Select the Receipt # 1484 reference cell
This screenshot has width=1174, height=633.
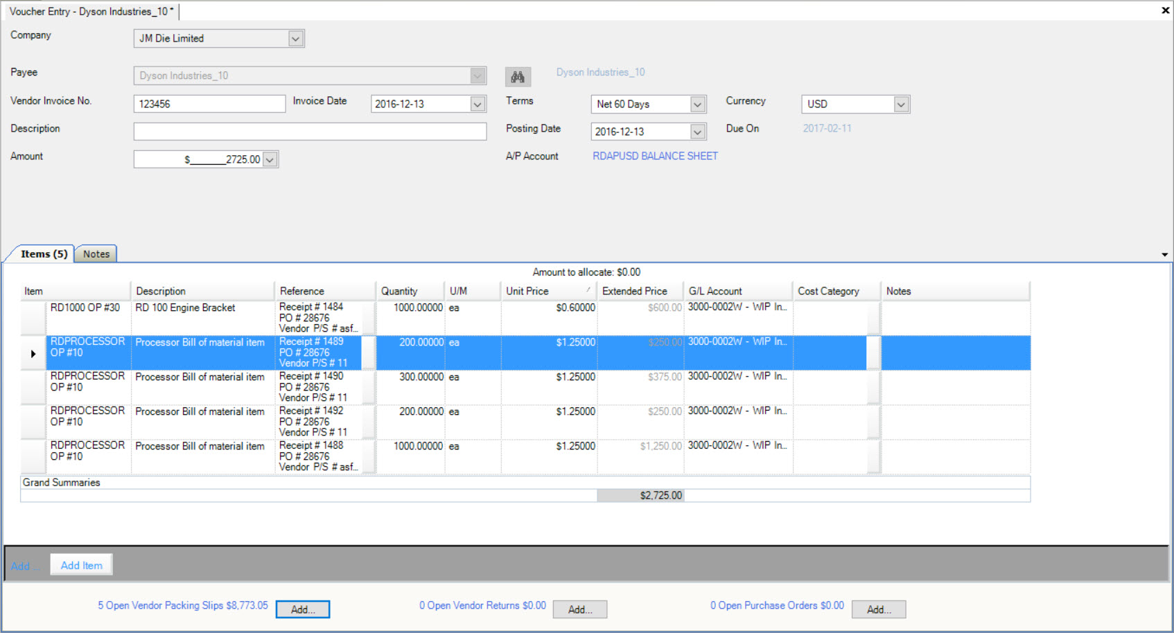pyautogui.click(x=319, y=318)
